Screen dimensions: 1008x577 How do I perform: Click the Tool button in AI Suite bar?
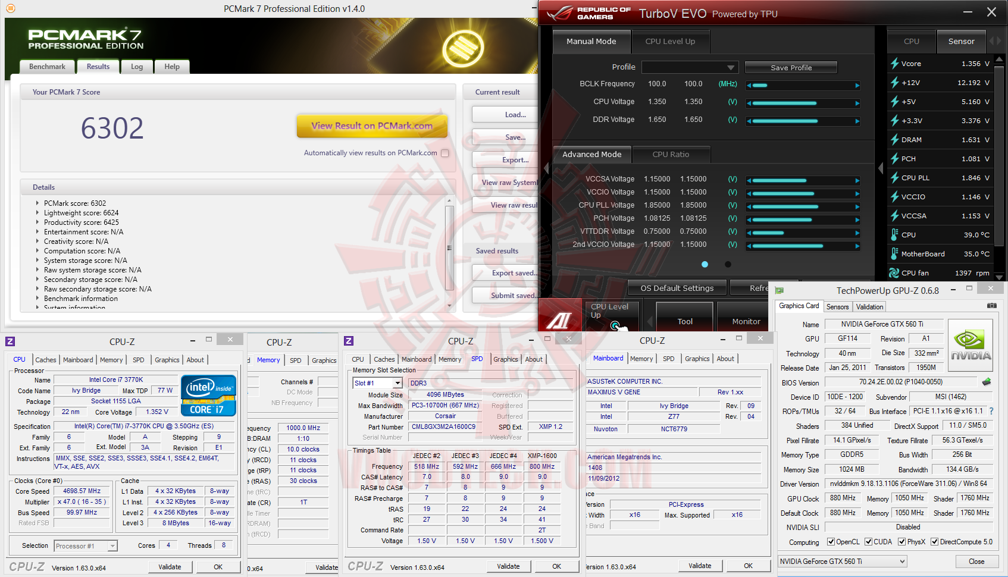point(685,316)
